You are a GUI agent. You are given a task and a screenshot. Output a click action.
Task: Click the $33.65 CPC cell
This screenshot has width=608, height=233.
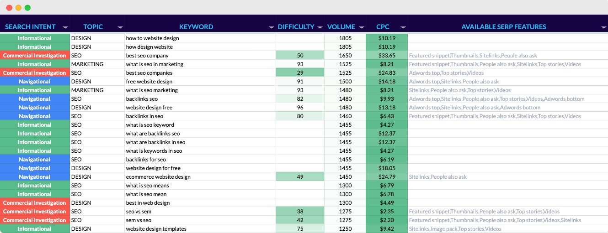tap(386, 56)
